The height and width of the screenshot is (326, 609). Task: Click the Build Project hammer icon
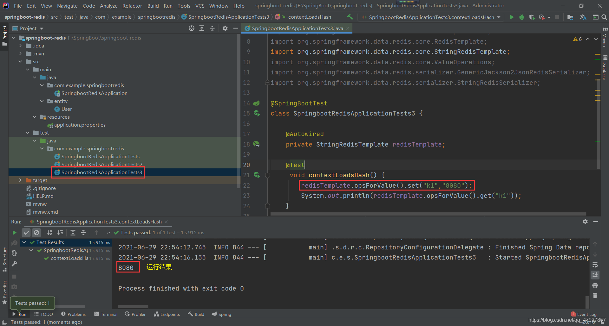point(350,17)
